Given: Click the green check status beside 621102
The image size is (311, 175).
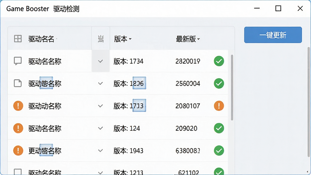Looking at the screenshot, I should click(x=219, y=172).
